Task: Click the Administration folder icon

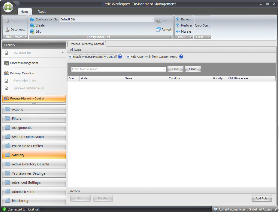Action: click(x=7, y=191)
